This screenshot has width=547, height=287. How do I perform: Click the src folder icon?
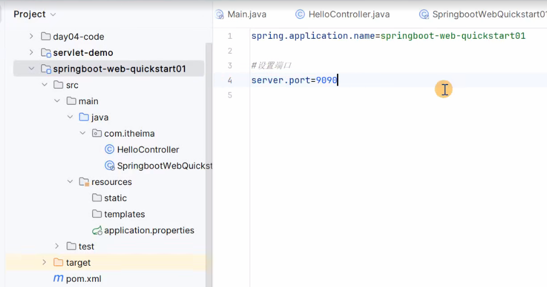[58, 85]
